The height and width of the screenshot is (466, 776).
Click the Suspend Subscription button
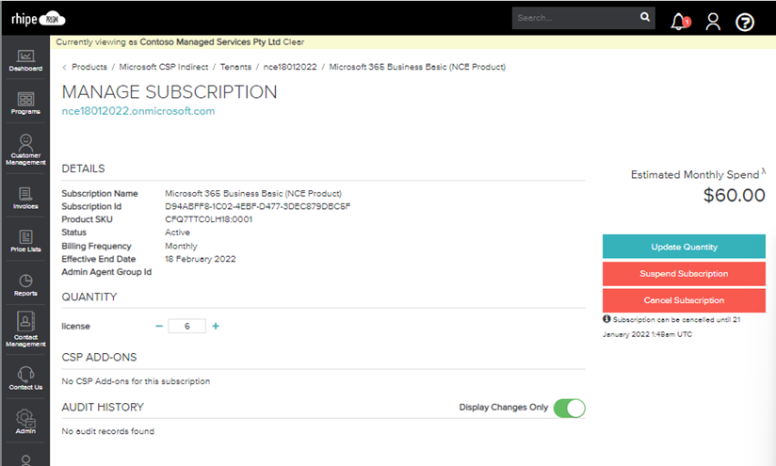click(x=684, y=274)
